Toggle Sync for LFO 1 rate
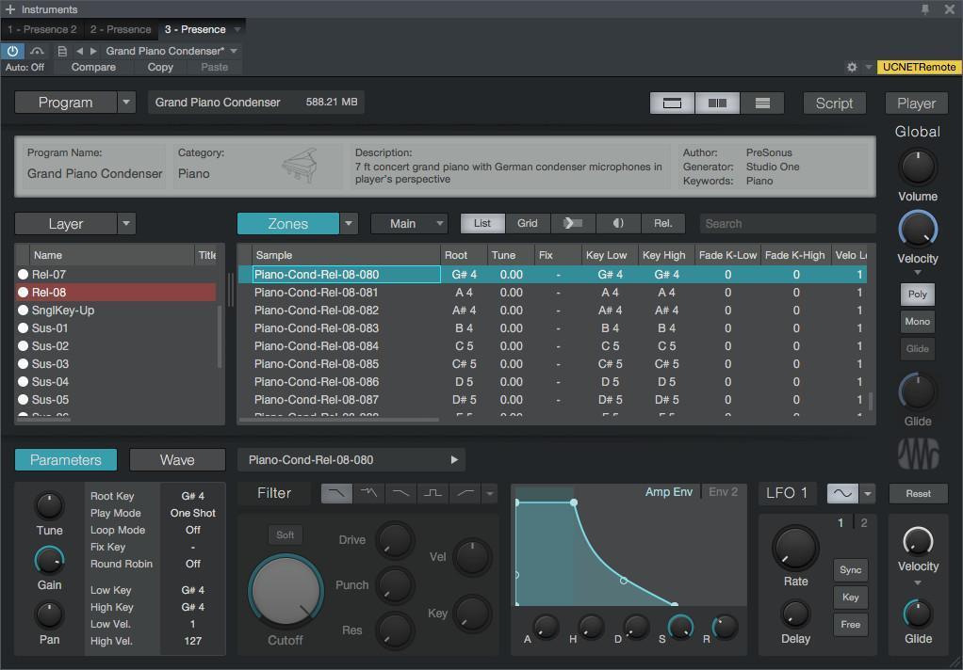The height and width of the screenshot is (670, 963). coord(850,569)
